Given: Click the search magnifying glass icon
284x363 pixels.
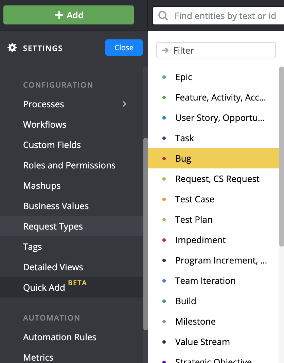Looking at the screenshot, I should point(163,16).
